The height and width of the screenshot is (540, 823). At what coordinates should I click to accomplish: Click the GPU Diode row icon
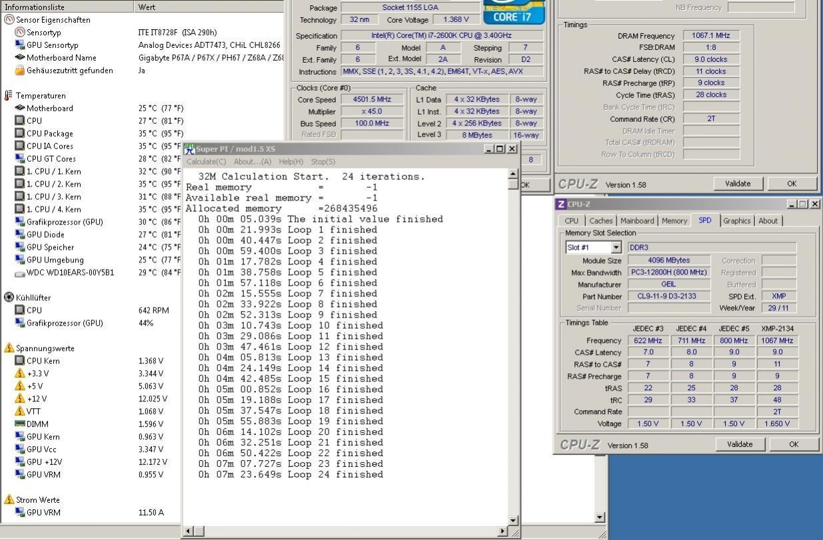pos(20,234)
